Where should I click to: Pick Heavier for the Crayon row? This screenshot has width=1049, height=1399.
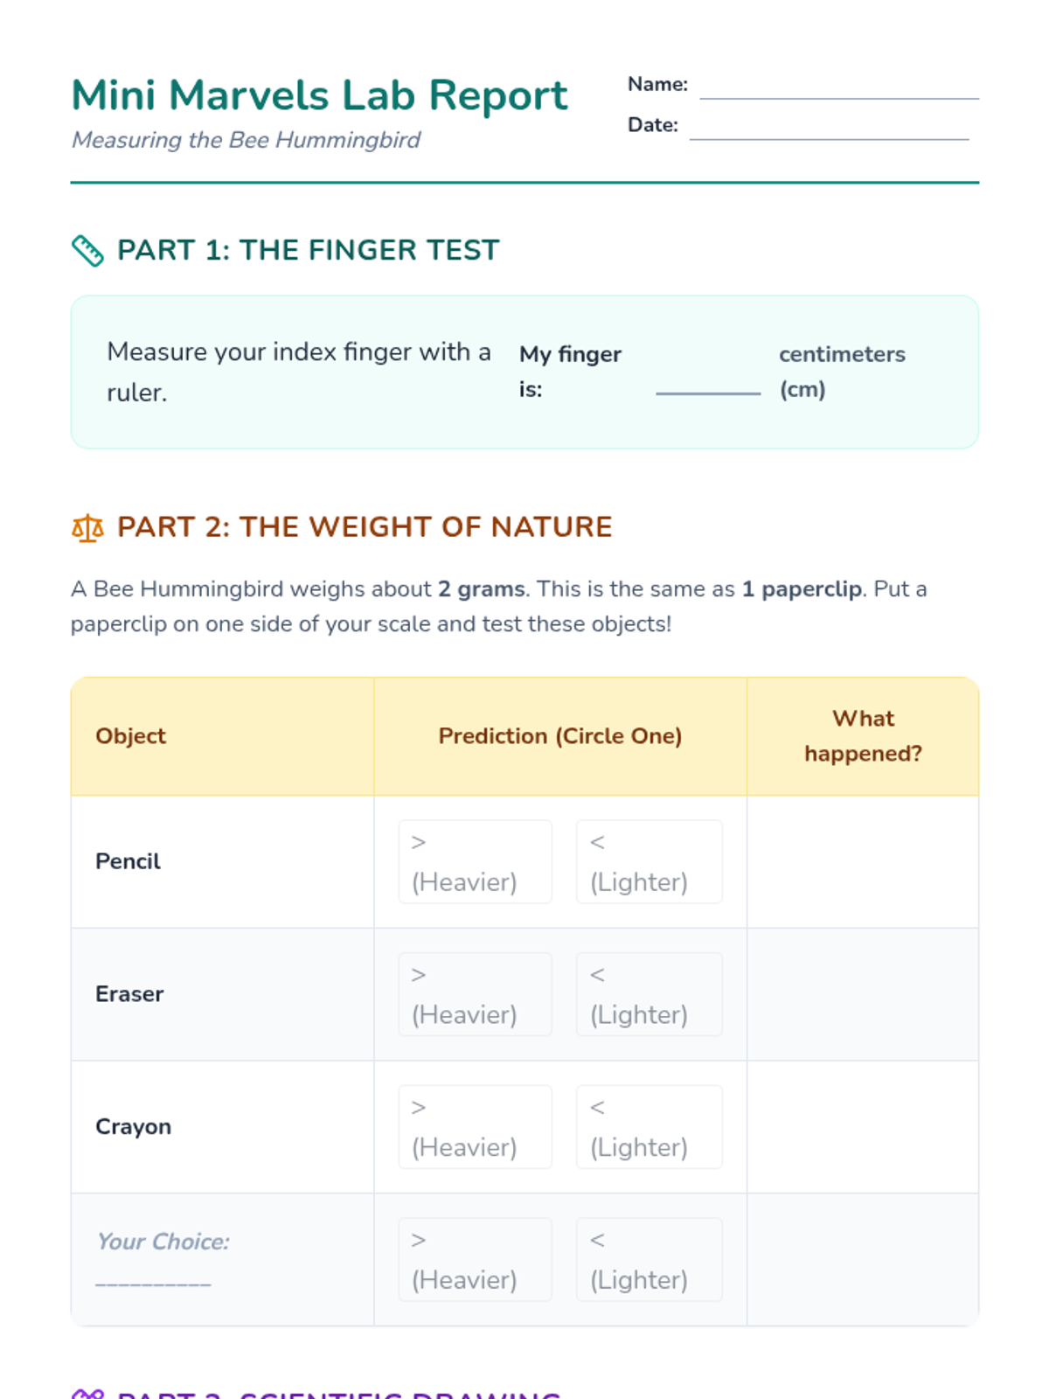[x=475, y=1127]
